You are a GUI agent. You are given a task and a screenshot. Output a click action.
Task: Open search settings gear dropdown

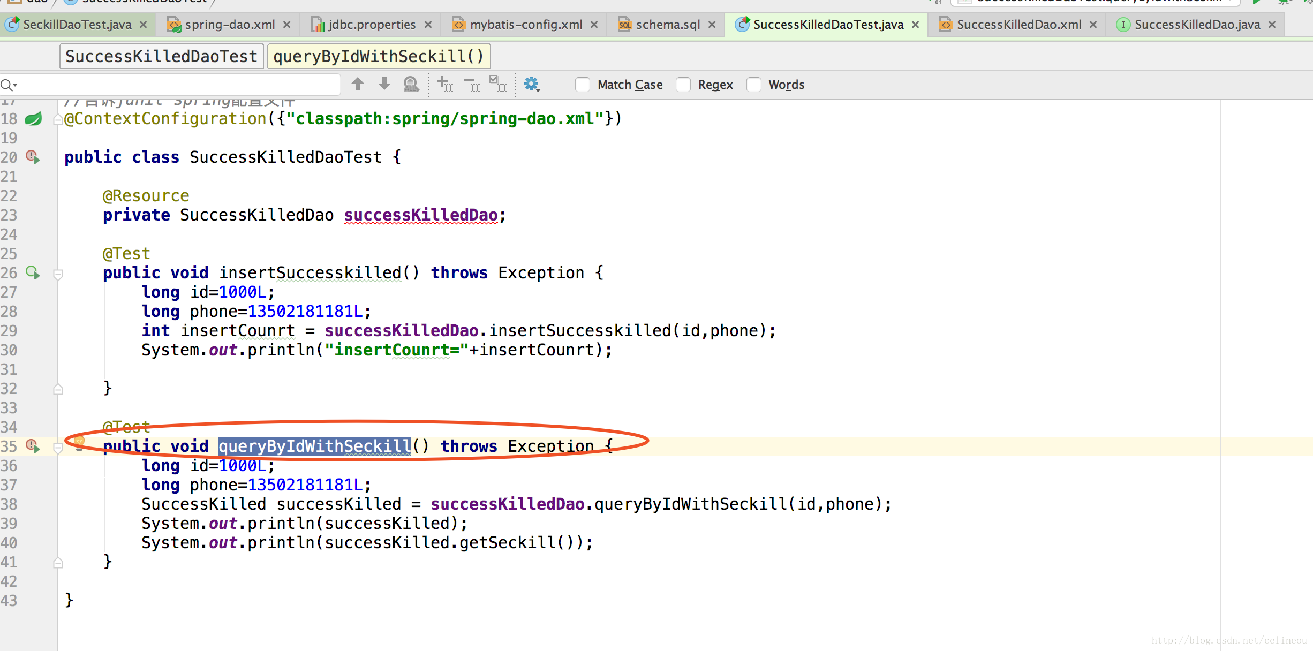coord(532,84)
